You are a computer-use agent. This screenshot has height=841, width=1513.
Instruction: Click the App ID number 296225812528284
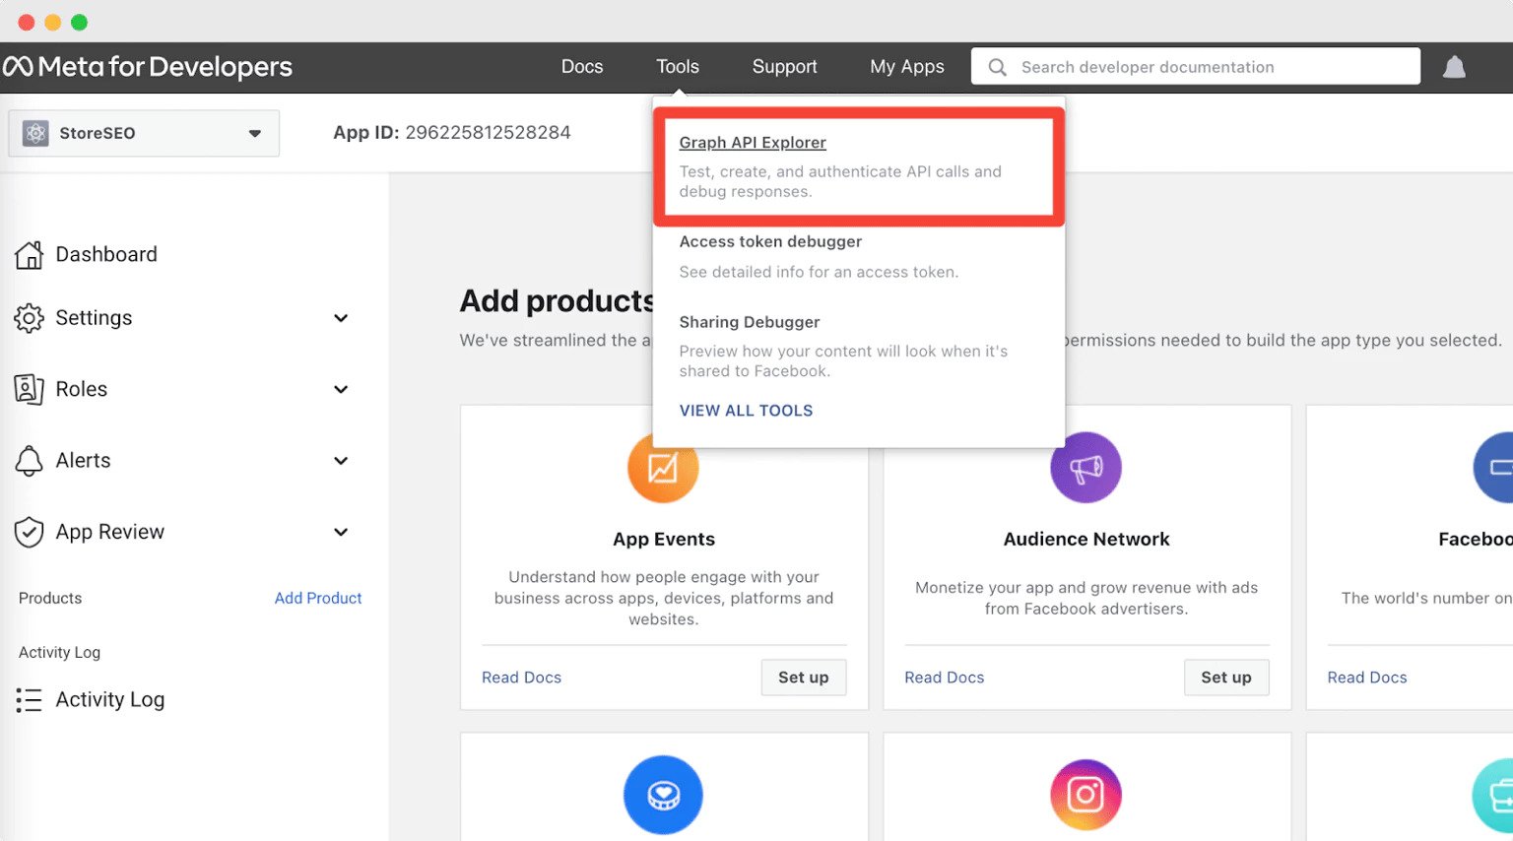click(488, 133)
